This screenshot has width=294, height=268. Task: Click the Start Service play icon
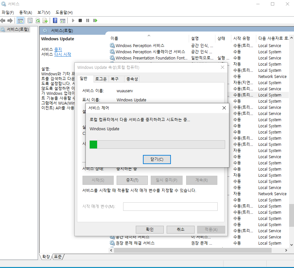click(73, 20)
